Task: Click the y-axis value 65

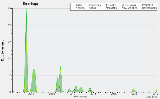Action: point(9,8)
